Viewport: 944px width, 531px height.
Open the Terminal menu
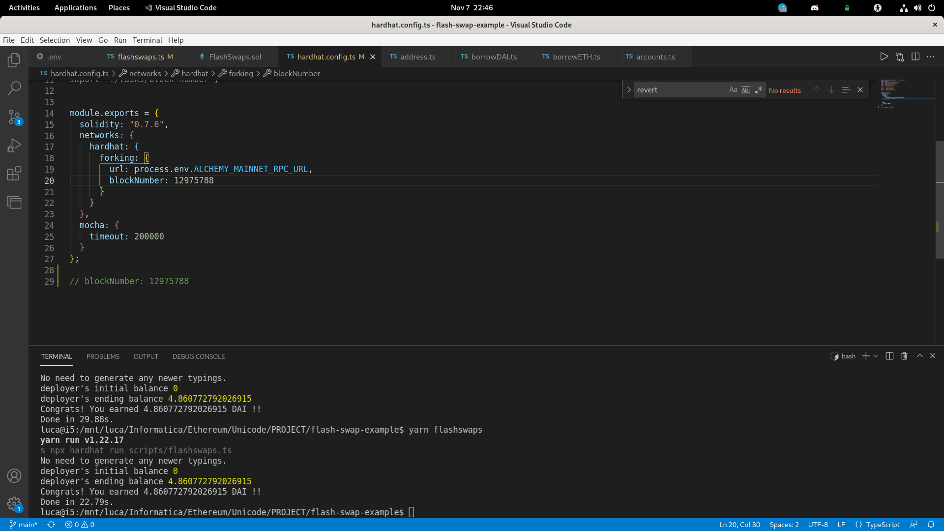(147, 40)
